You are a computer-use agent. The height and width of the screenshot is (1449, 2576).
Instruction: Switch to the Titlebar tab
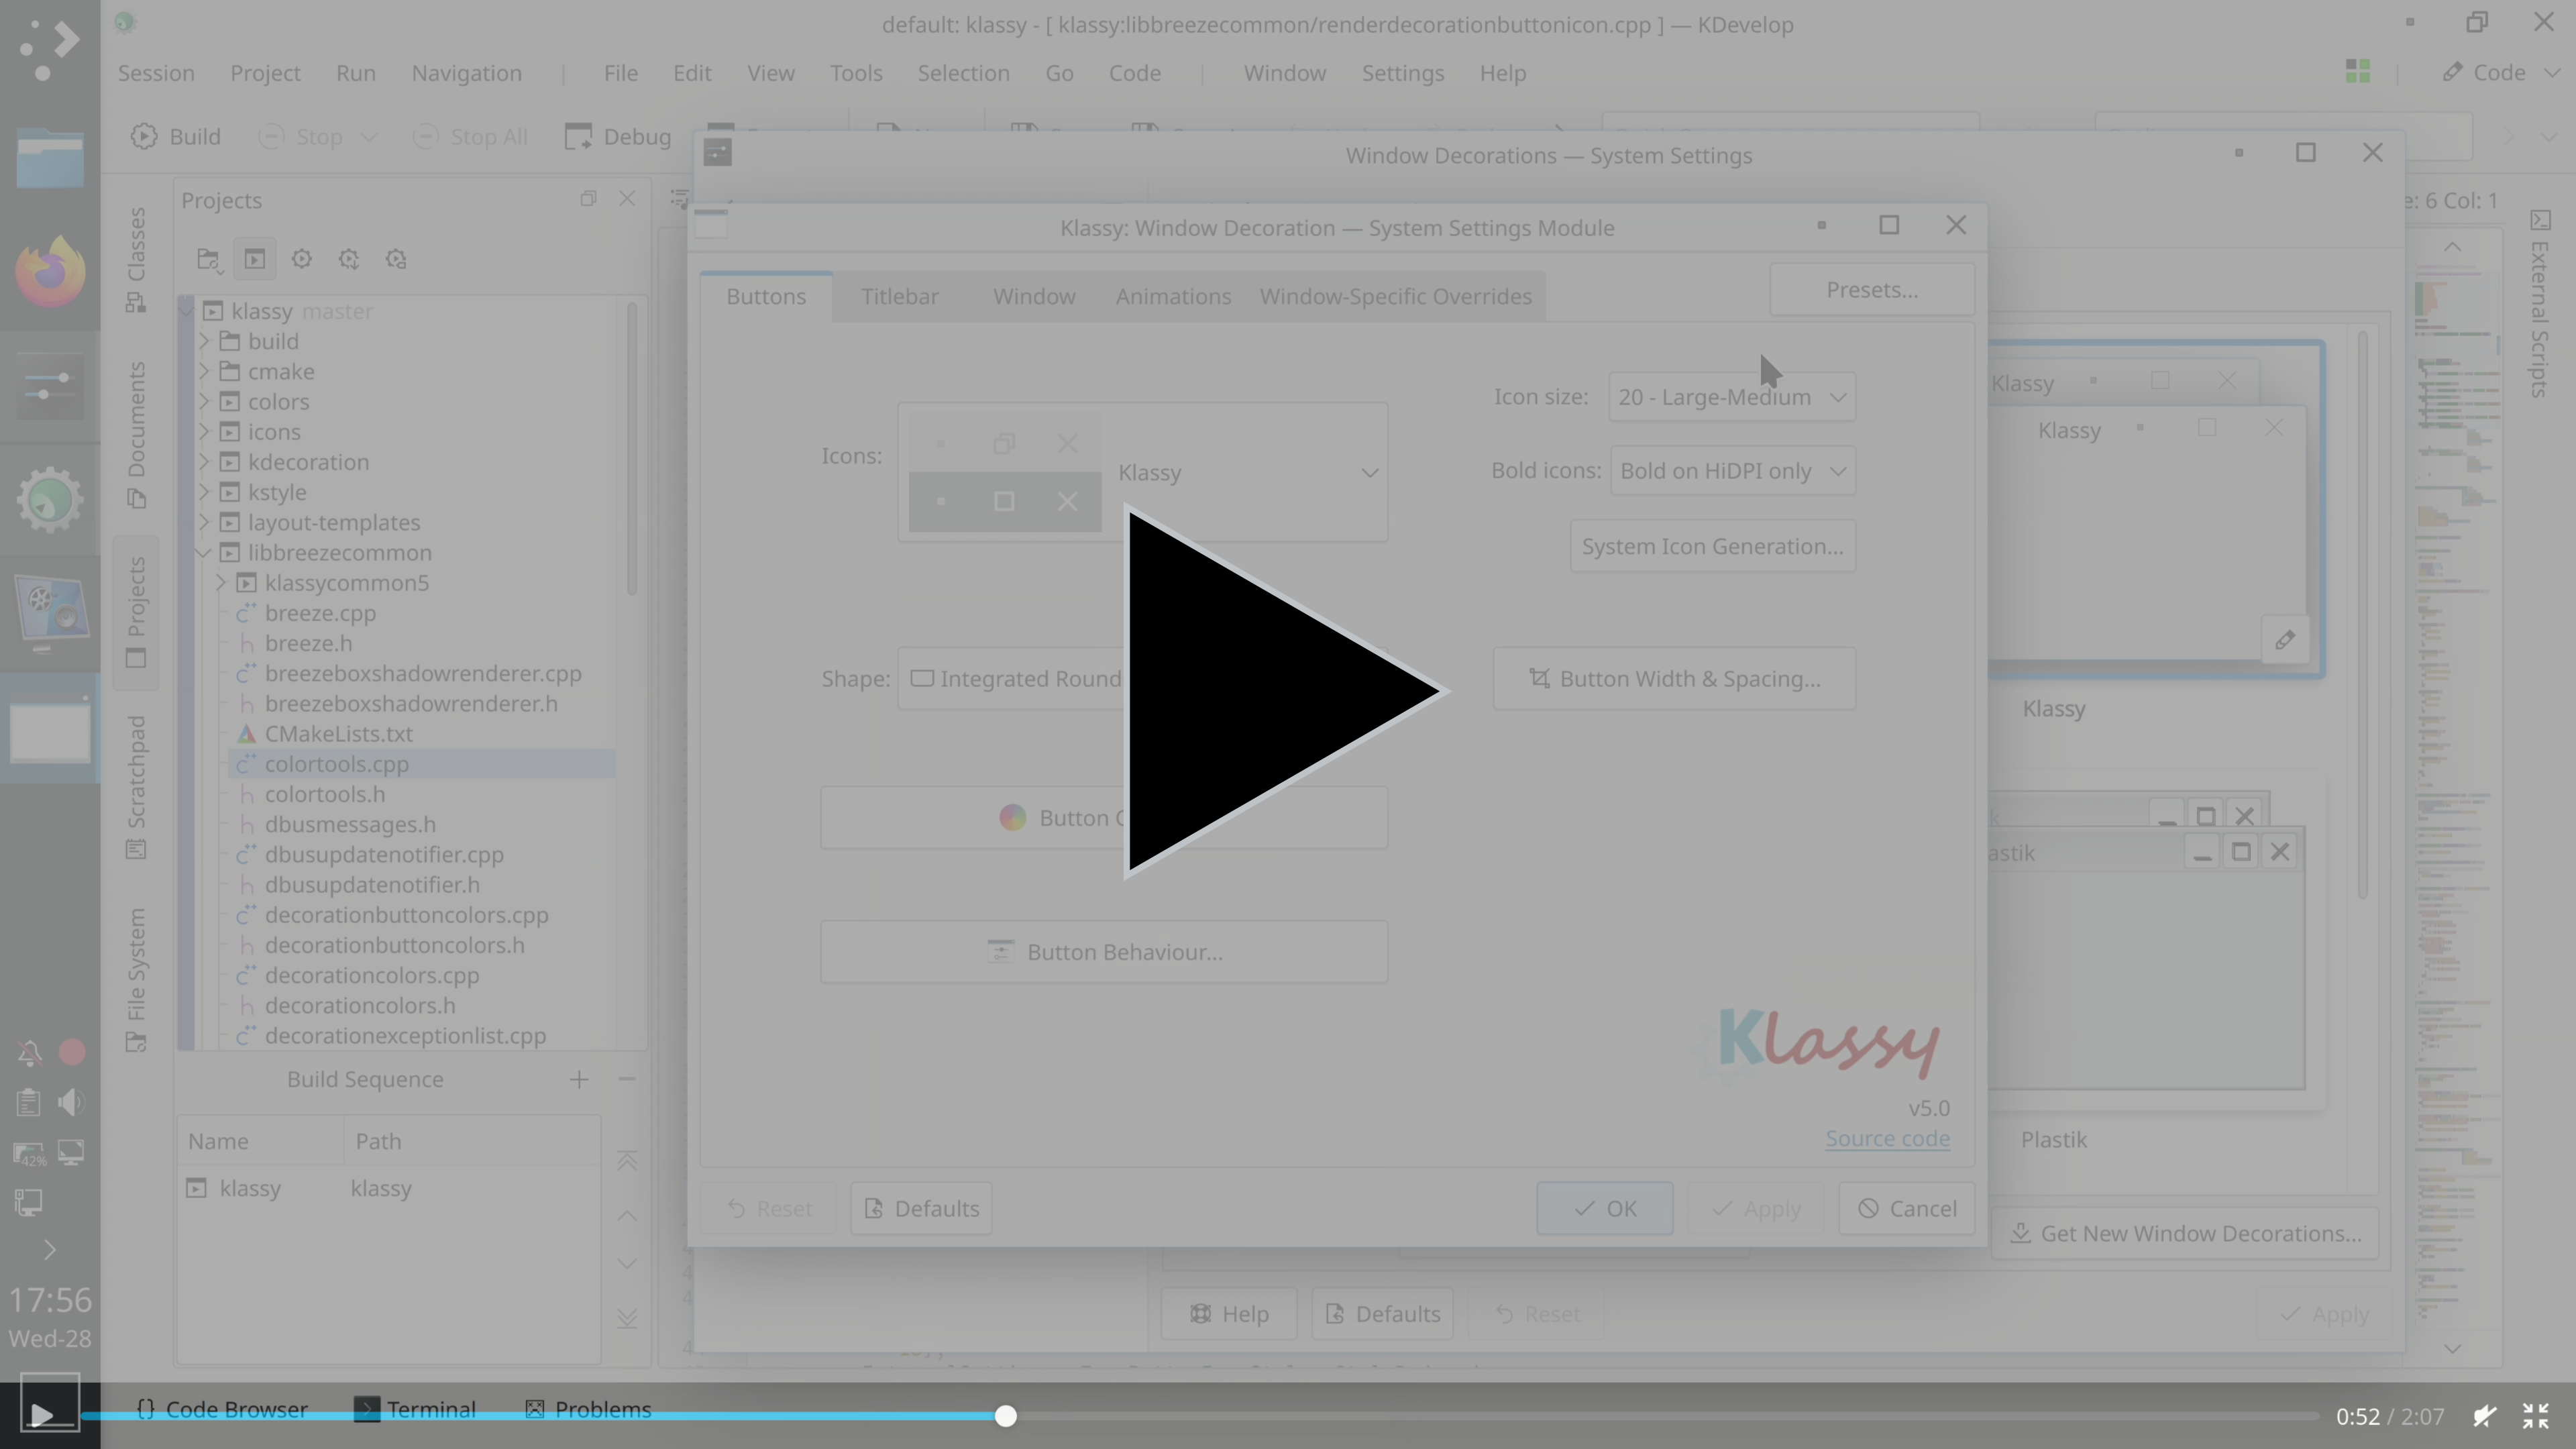tap(899, 297)
